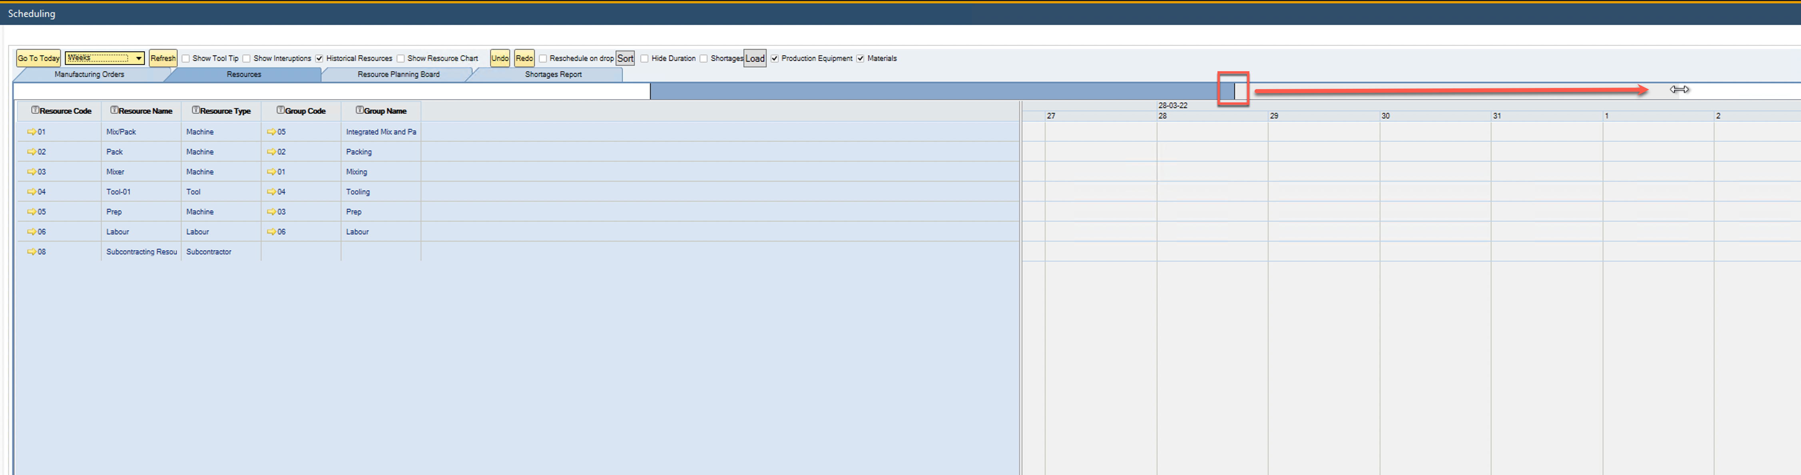The width and height of the screenshot is (1801, 475).
Task: Click filter icon on Resource Code header
Action: pos(35,110)
